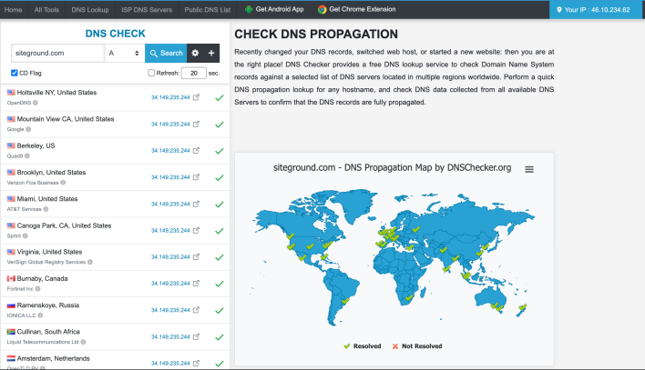Click 'CHECK DNS PROPAGATION' page heading

pos(316,34)
